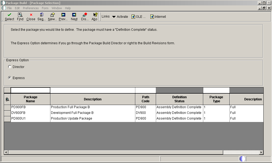This screenshot has height=163, width=272.
Task: Click the Select checkmark toolbar icon
Action: click(x=9, y=16)
